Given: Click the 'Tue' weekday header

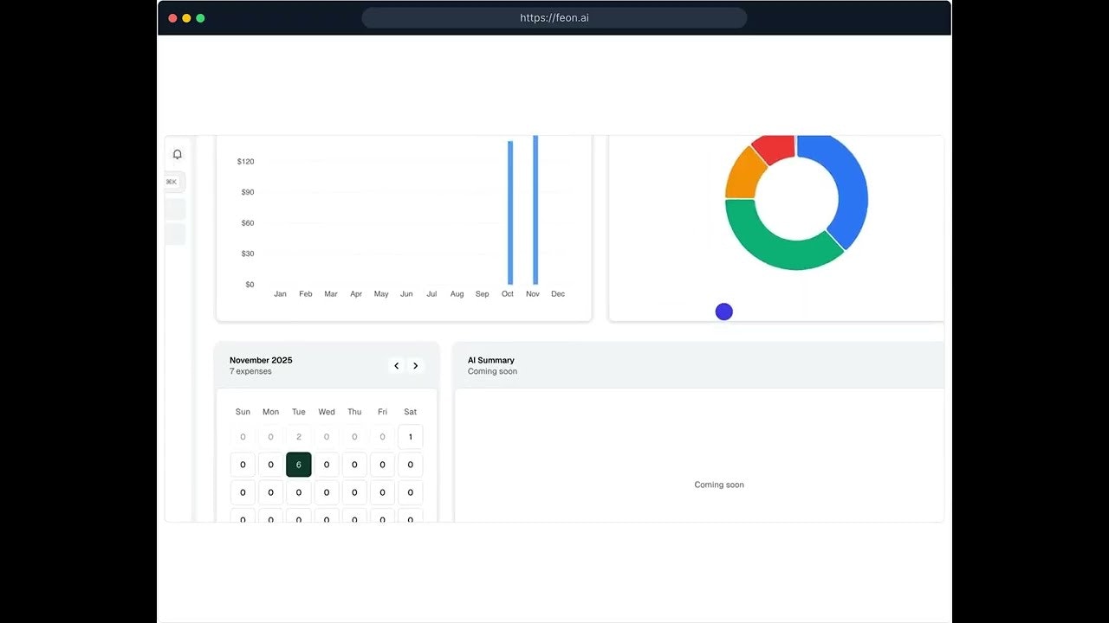Looking at the screenshot, I should (299, 412).
